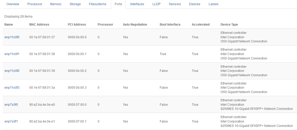This screenshot has height=130, width=297.
Task: Click the Boot Interface column header
Action: click(170, 25)
